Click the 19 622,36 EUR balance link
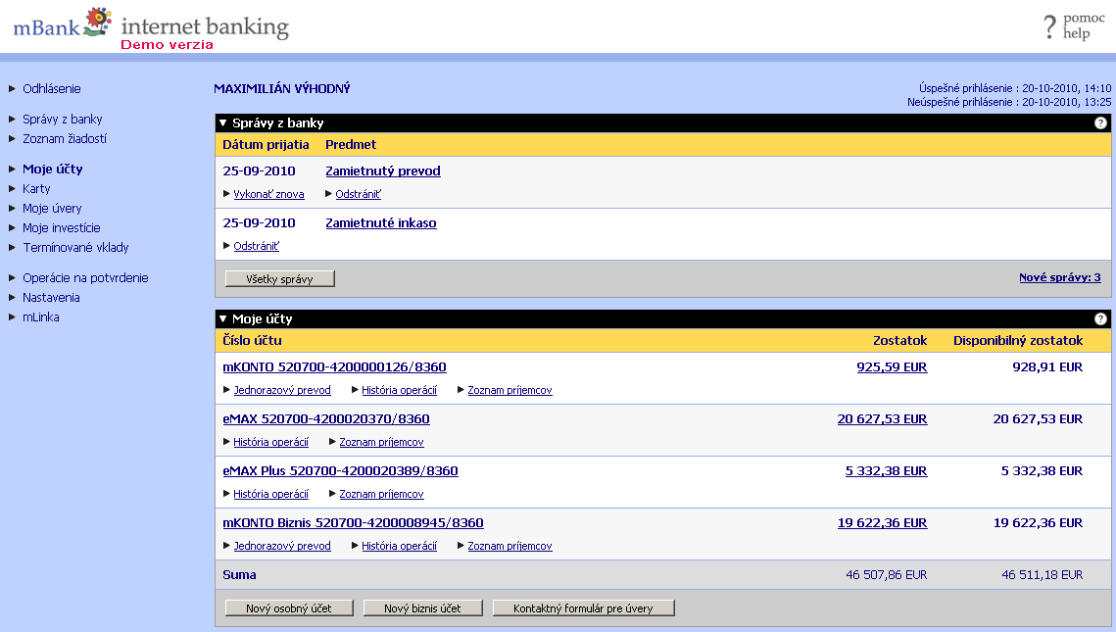1116x632 pixels. pos(882,523)
